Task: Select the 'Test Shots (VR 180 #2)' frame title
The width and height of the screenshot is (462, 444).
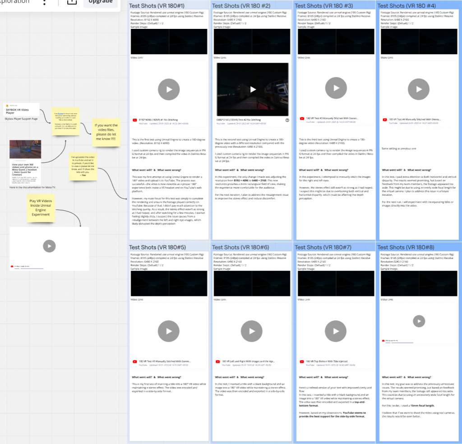Action: tap(241, 5)
